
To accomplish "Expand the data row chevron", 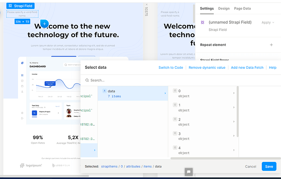I will tap(165, 94).
